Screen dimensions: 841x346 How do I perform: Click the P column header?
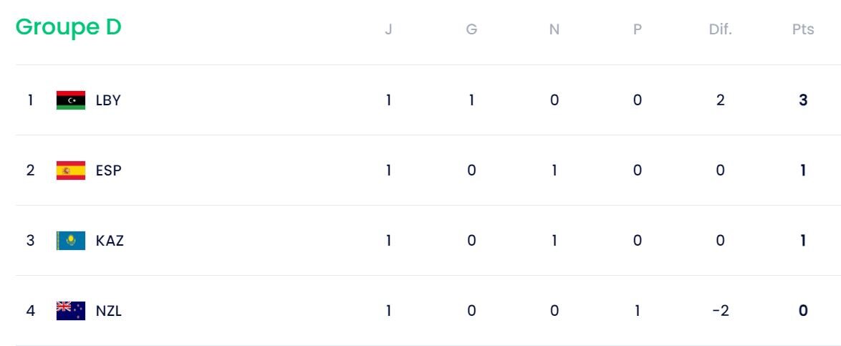point(637,30)
